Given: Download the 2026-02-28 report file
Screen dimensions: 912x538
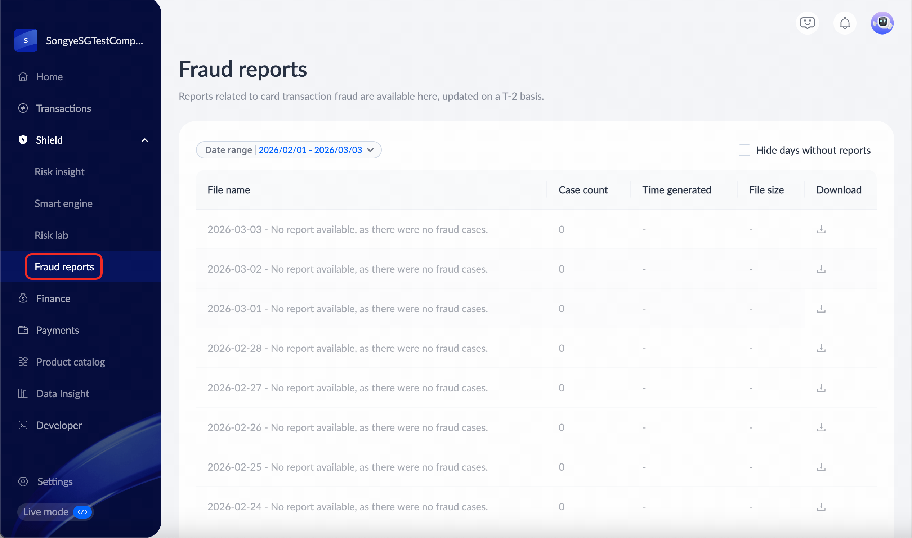Looking at the screenshot, I should tap(821, 348).
